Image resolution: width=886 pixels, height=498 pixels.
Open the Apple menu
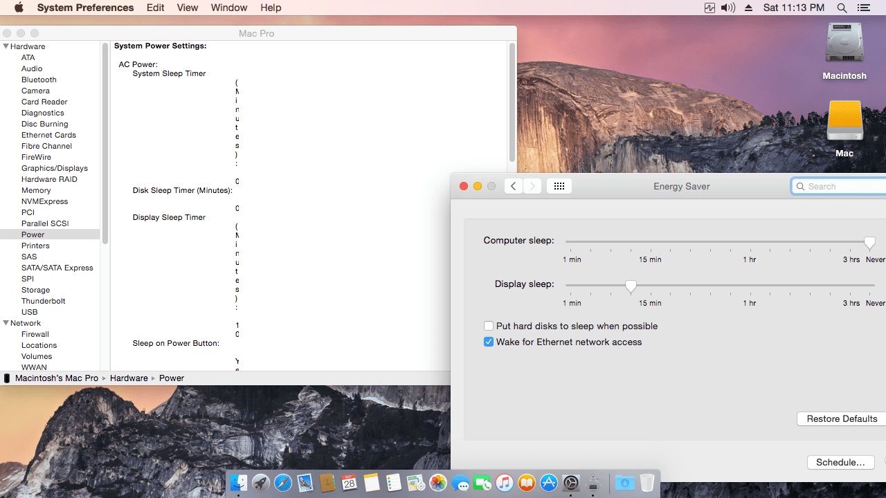(19, 8)
